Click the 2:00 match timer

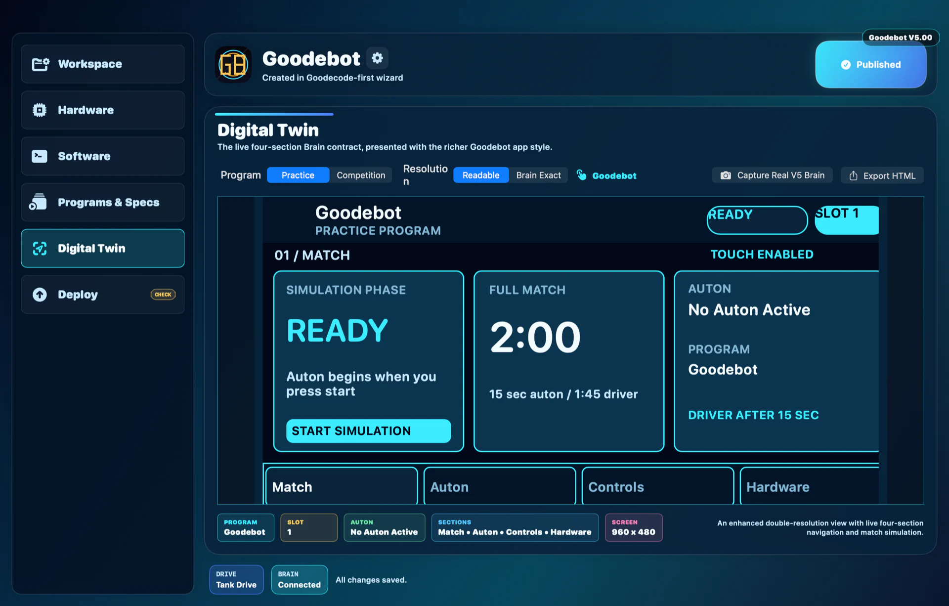click(535, 337)
